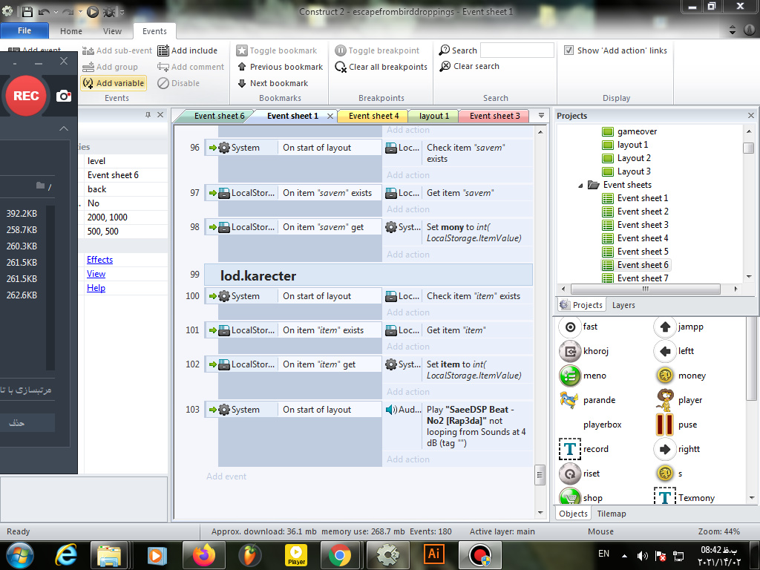Image resolution: width=760 pixels, height=570 pixels.
Task: Switch to the Event sheet 6 tab
Action: [x=219, y=116]
